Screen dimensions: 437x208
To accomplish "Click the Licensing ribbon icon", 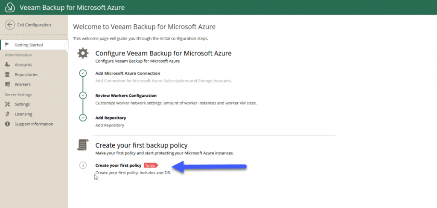I will [x=8, y=114].
